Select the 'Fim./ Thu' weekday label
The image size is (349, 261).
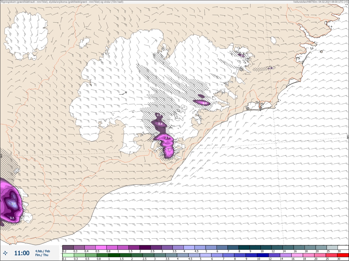[42, 255]
